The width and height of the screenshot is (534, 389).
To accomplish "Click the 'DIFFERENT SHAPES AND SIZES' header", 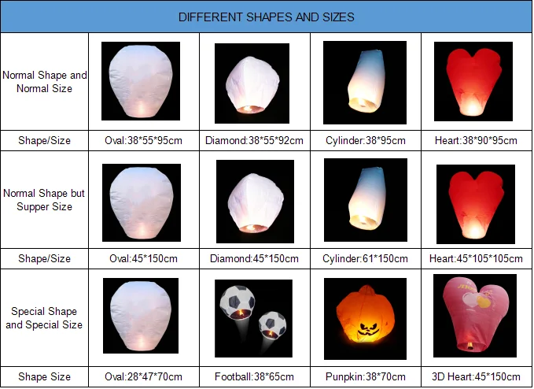I will point(267,17).
